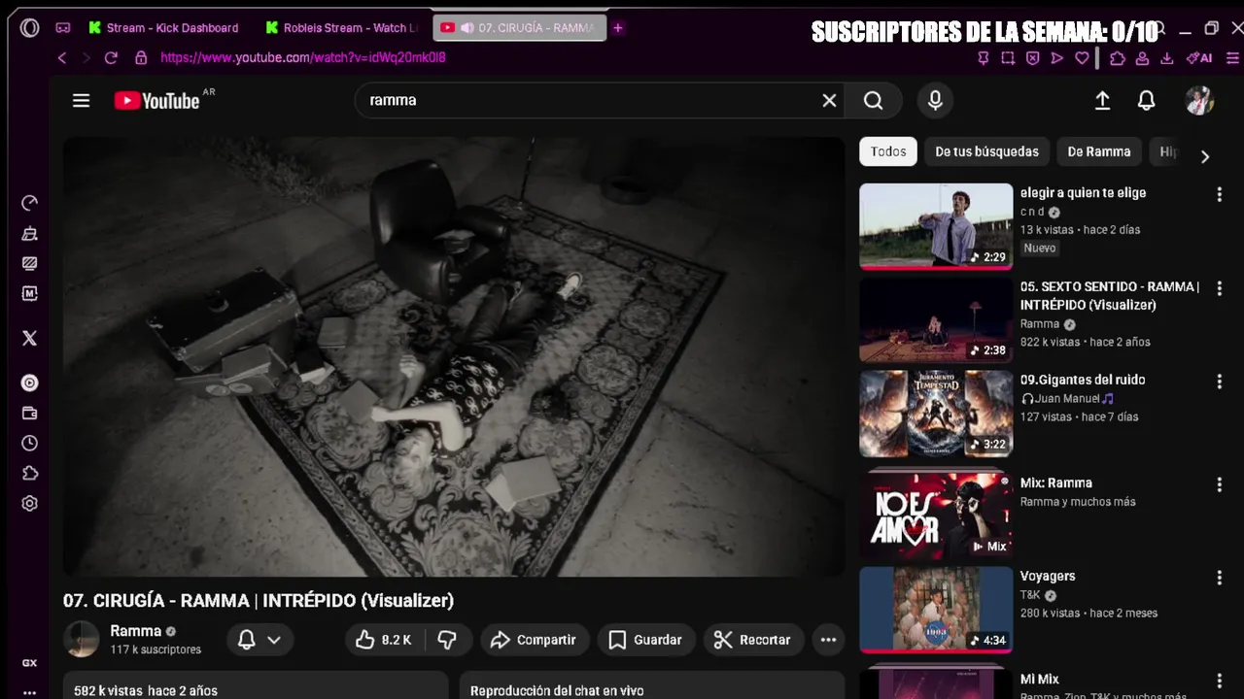The height and width of the screenshot is (699, 1244).
Task: Open options menu for '05. SEXTO SENTIDO'
Action: coord(1219,288)
